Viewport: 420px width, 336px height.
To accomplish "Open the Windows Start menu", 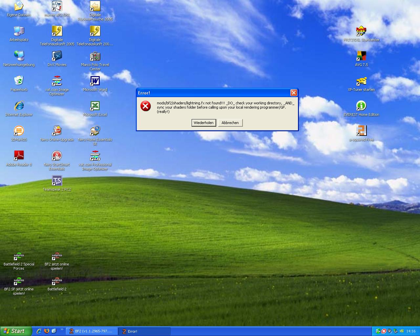I will [x=16, y=331].
